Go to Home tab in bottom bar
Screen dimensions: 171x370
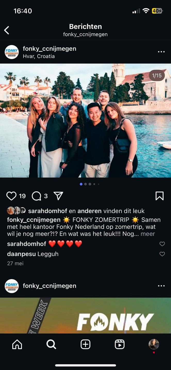[17, 344]
